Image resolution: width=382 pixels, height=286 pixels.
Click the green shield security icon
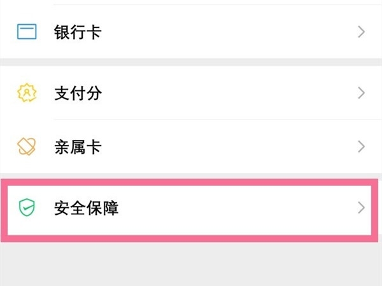(x=27, y=207)
